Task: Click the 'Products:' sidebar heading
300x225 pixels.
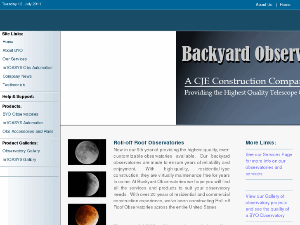Action: pos(12,106)
